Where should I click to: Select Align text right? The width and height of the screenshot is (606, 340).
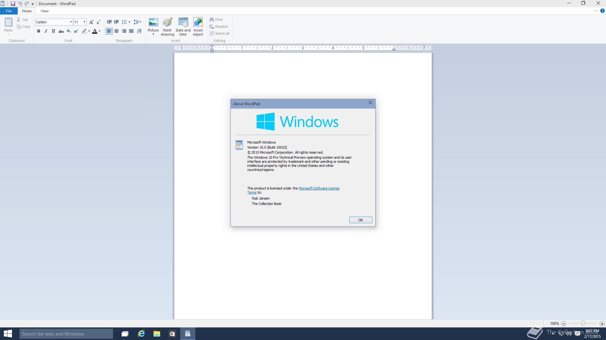click(124, 31)
